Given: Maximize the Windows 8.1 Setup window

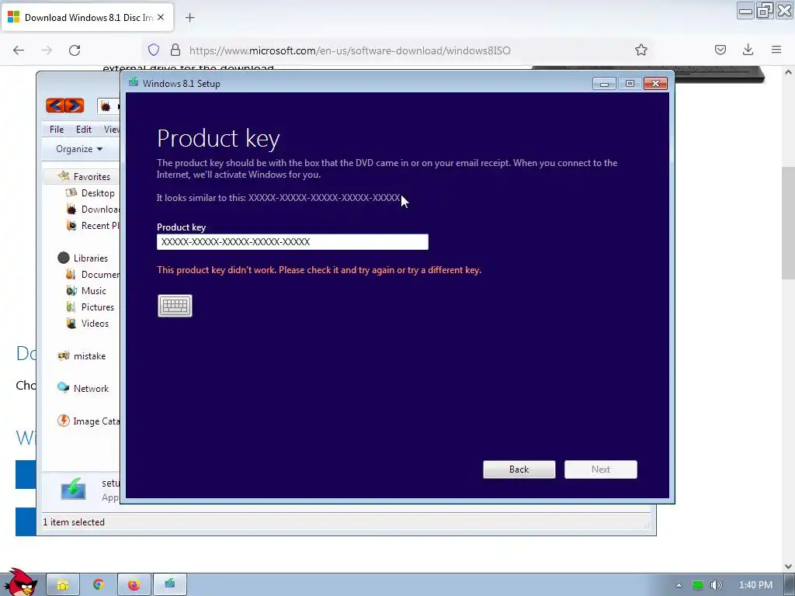Looking at the screenshot, I should (x=629, y=84).
